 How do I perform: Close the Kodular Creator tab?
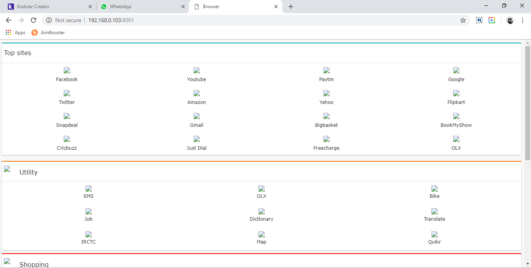point(90,7)
